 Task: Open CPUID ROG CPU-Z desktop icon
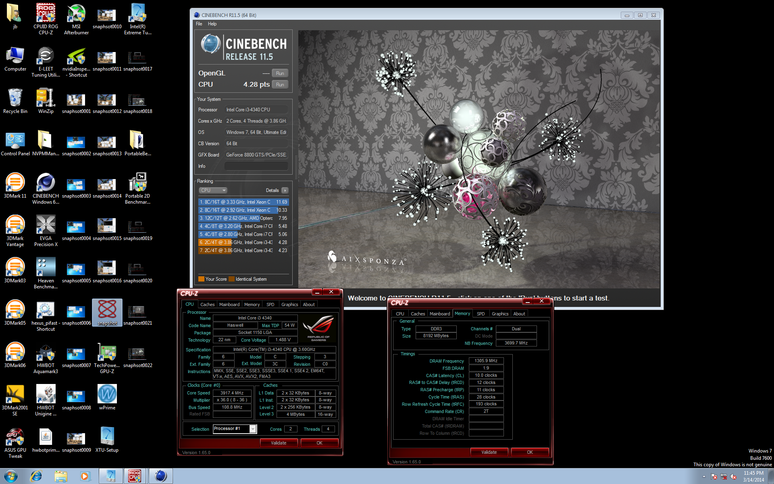click(x=46, y=19)
